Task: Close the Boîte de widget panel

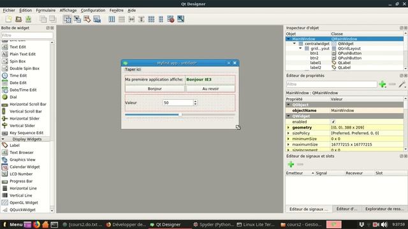Action: click(52, 28)
